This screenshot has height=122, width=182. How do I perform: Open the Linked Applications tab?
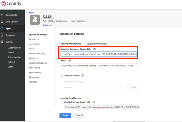[38, 63]
